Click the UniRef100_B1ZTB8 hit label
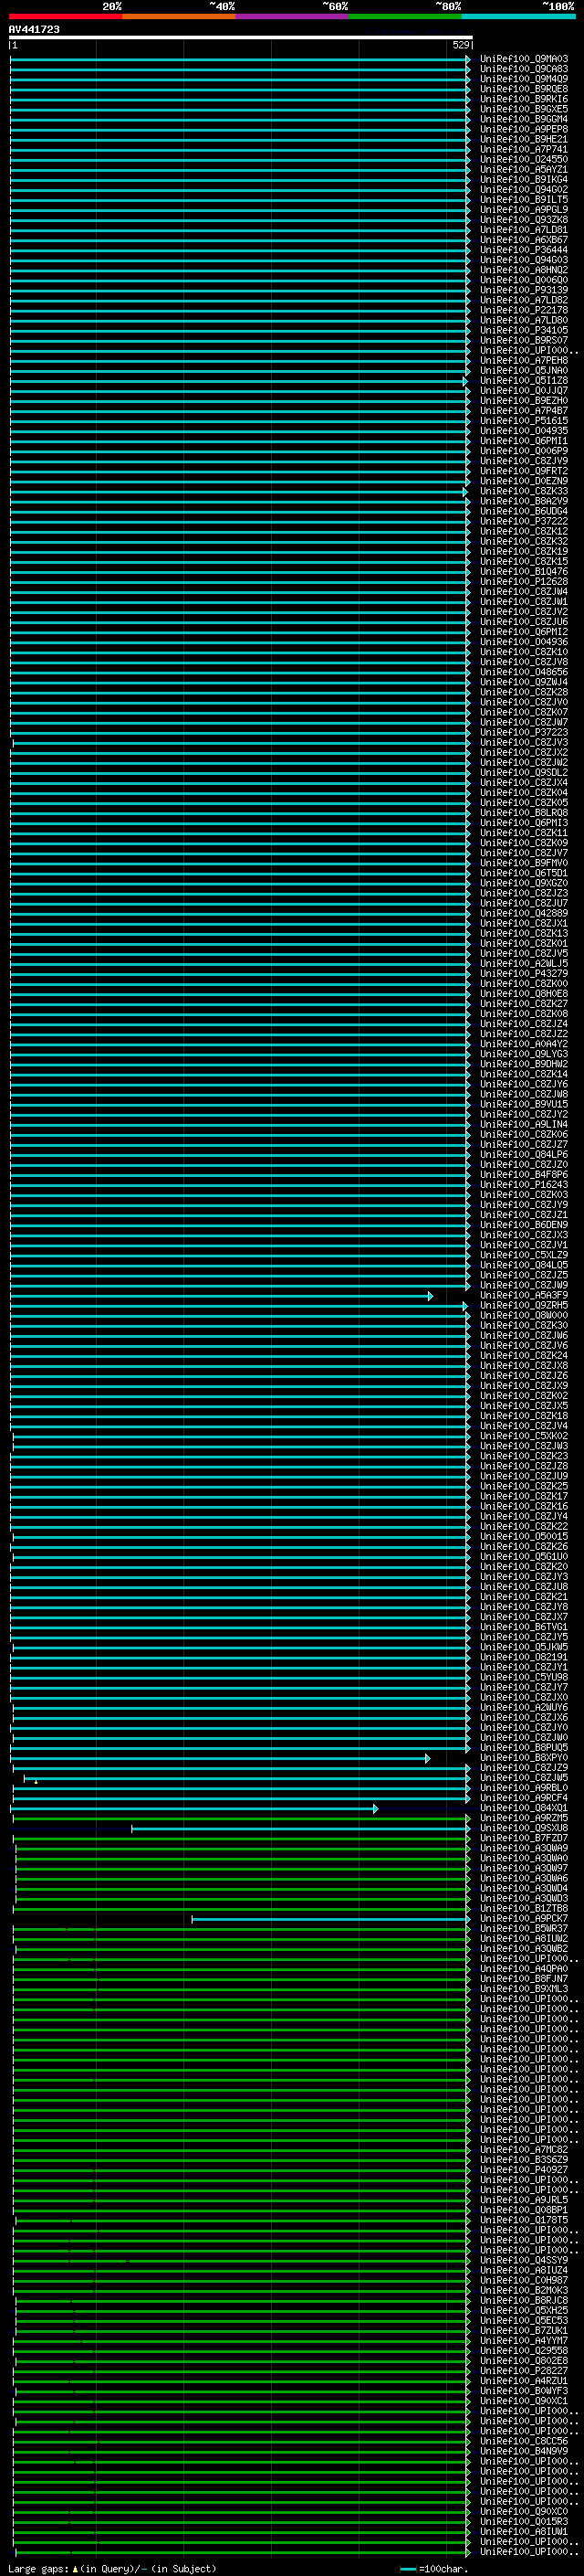The height and width of the screenshot is (2576, 584). [x=524, y=1908]
